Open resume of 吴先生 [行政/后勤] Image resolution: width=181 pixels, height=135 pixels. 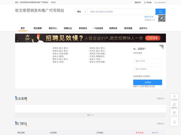click(x=97, y=53)
